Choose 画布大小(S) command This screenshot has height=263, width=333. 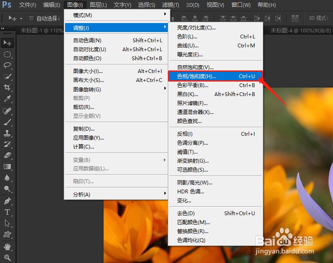[x=116, y=80]
